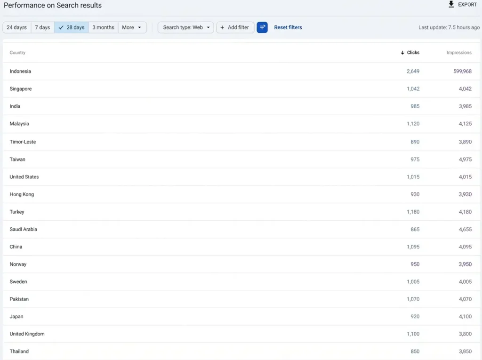Select the United States row
The height and width of the screenshot is (360, 482).
[x=241, y=177]
